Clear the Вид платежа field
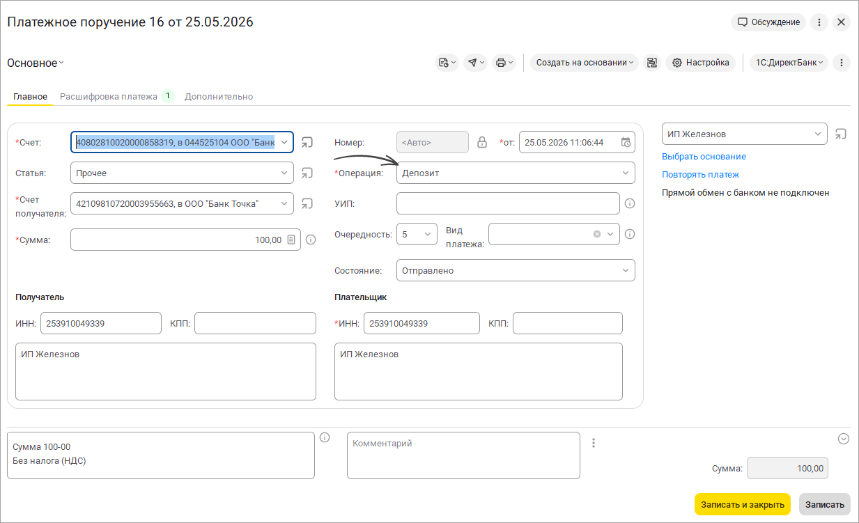Screen dimensions: 859x523 [597, 234]
